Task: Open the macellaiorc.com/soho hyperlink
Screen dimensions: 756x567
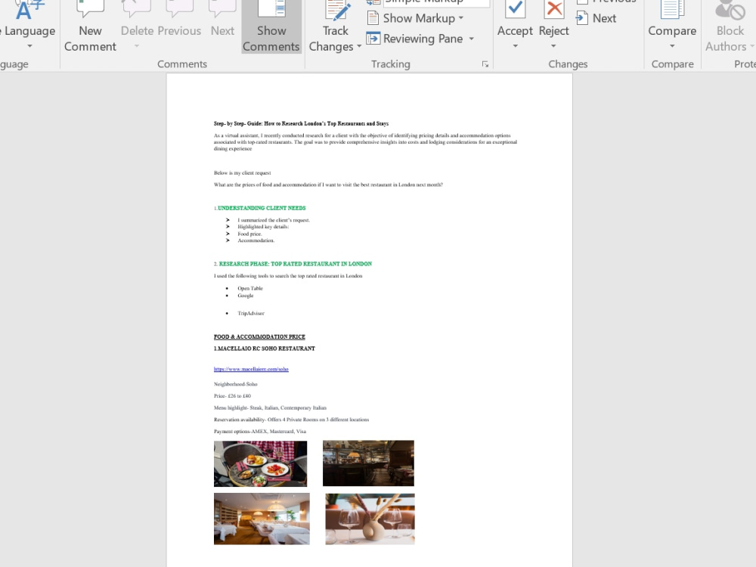Action: pos(251,369)
